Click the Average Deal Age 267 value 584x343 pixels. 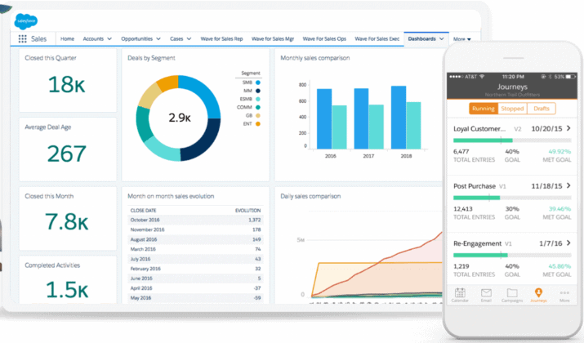[x=67, y=154]
